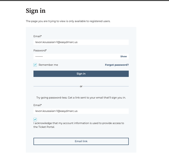Click the dark bar at page top
This screenshot has width=169, height=154.
coord(84,1)
